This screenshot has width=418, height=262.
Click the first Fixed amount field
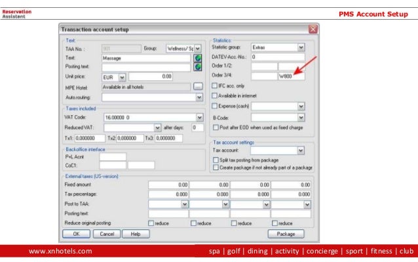(x=168, y=185)
